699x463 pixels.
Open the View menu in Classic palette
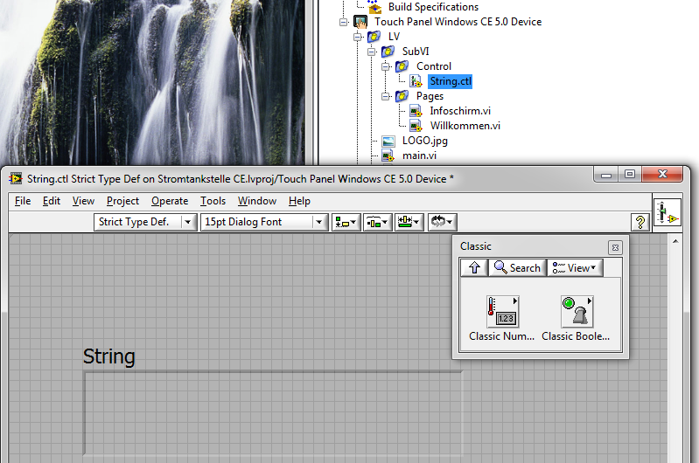(x=575, y=267)
